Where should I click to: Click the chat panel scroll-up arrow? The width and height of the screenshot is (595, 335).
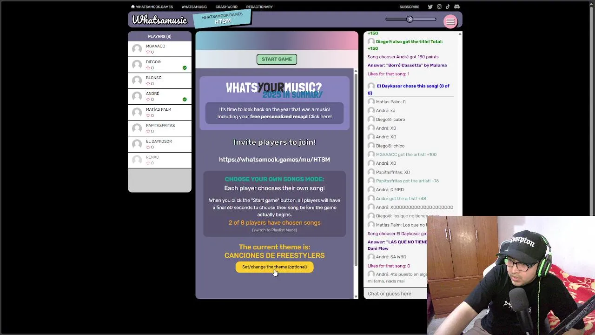(460, 34)
